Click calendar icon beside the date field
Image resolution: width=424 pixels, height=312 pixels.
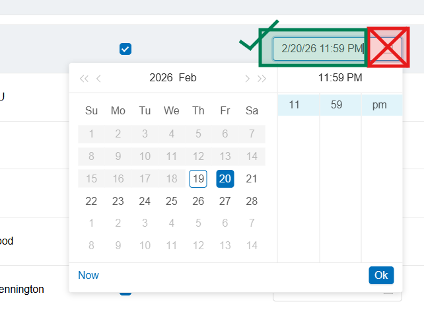point(385,48)
